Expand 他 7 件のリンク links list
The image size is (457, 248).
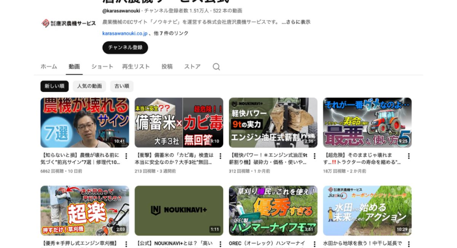tap(171, 34)
